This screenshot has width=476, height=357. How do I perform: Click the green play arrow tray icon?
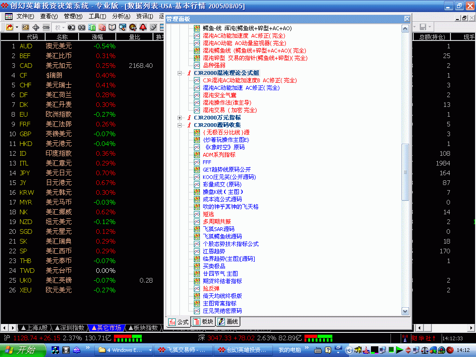(399, 350)
